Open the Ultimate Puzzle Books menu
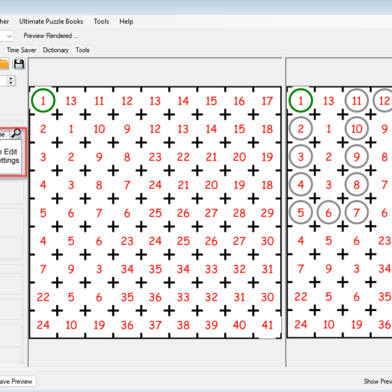This screenshot has height=392, width=392. 51,22
